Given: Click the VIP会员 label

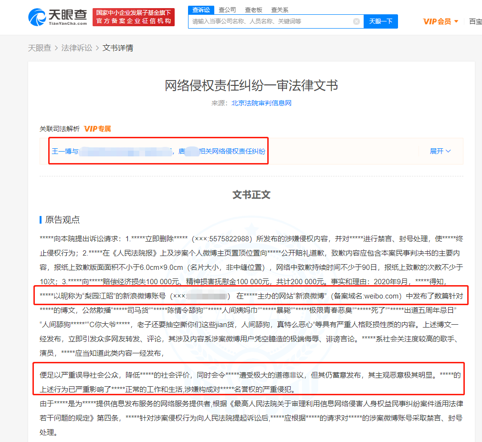Looking at the screenshot, I should (437, 21).
